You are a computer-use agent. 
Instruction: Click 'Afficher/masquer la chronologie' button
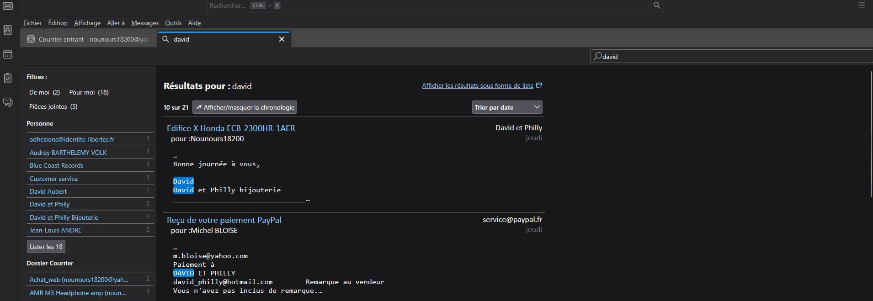245,107
